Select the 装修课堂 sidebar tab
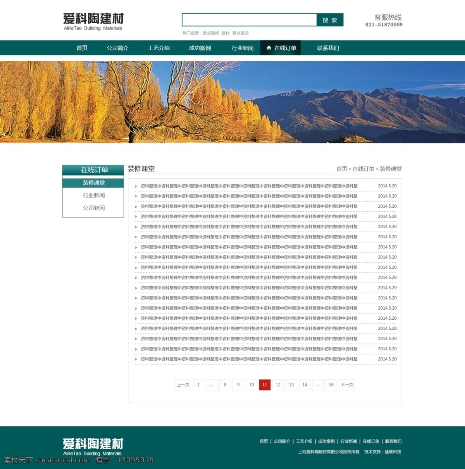465x469 pixels. coord(93,183)
